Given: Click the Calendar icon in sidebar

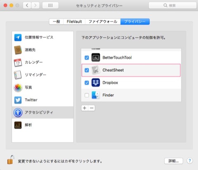Looking at the screenshot, I should [18, 63].
